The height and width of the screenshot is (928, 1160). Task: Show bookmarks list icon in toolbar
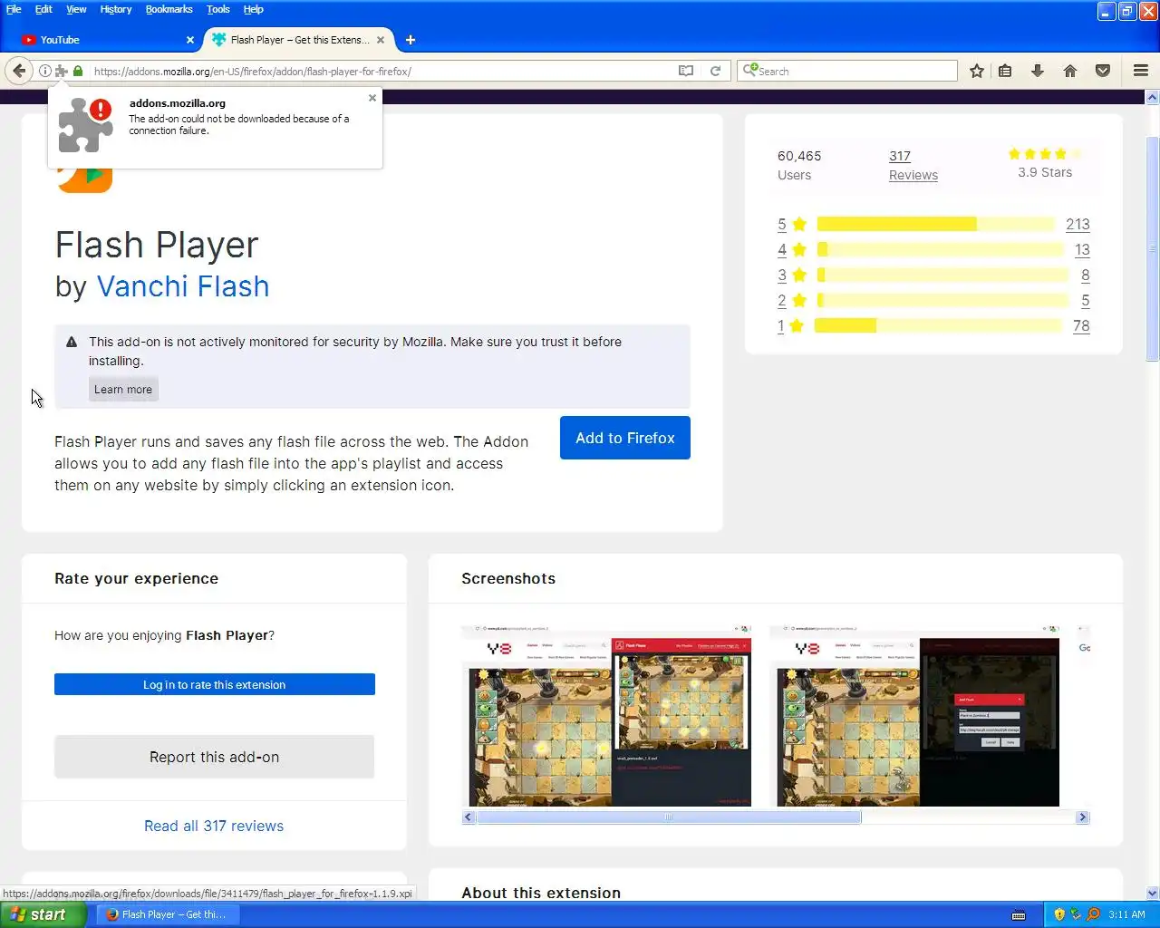1005,71
